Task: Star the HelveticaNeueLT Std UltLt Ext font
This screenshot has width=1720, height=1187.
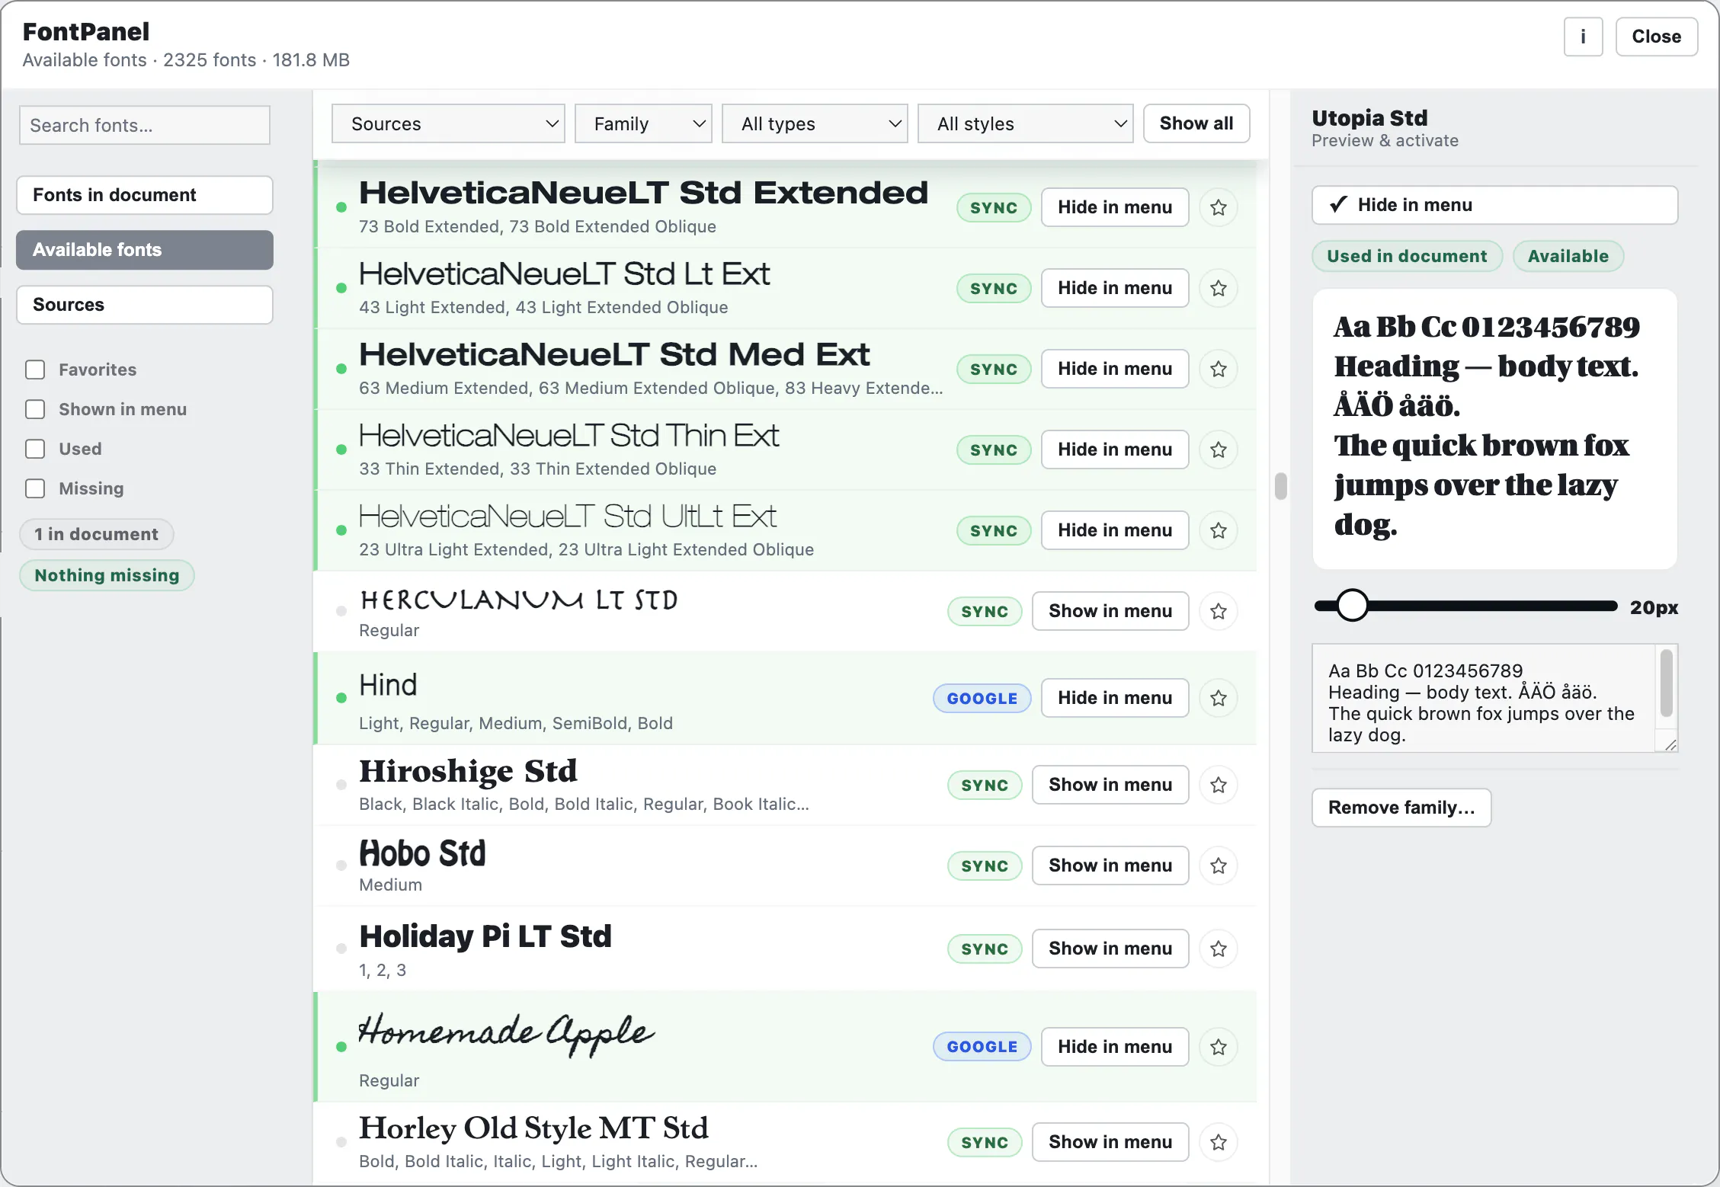Action: (1219, 530)
